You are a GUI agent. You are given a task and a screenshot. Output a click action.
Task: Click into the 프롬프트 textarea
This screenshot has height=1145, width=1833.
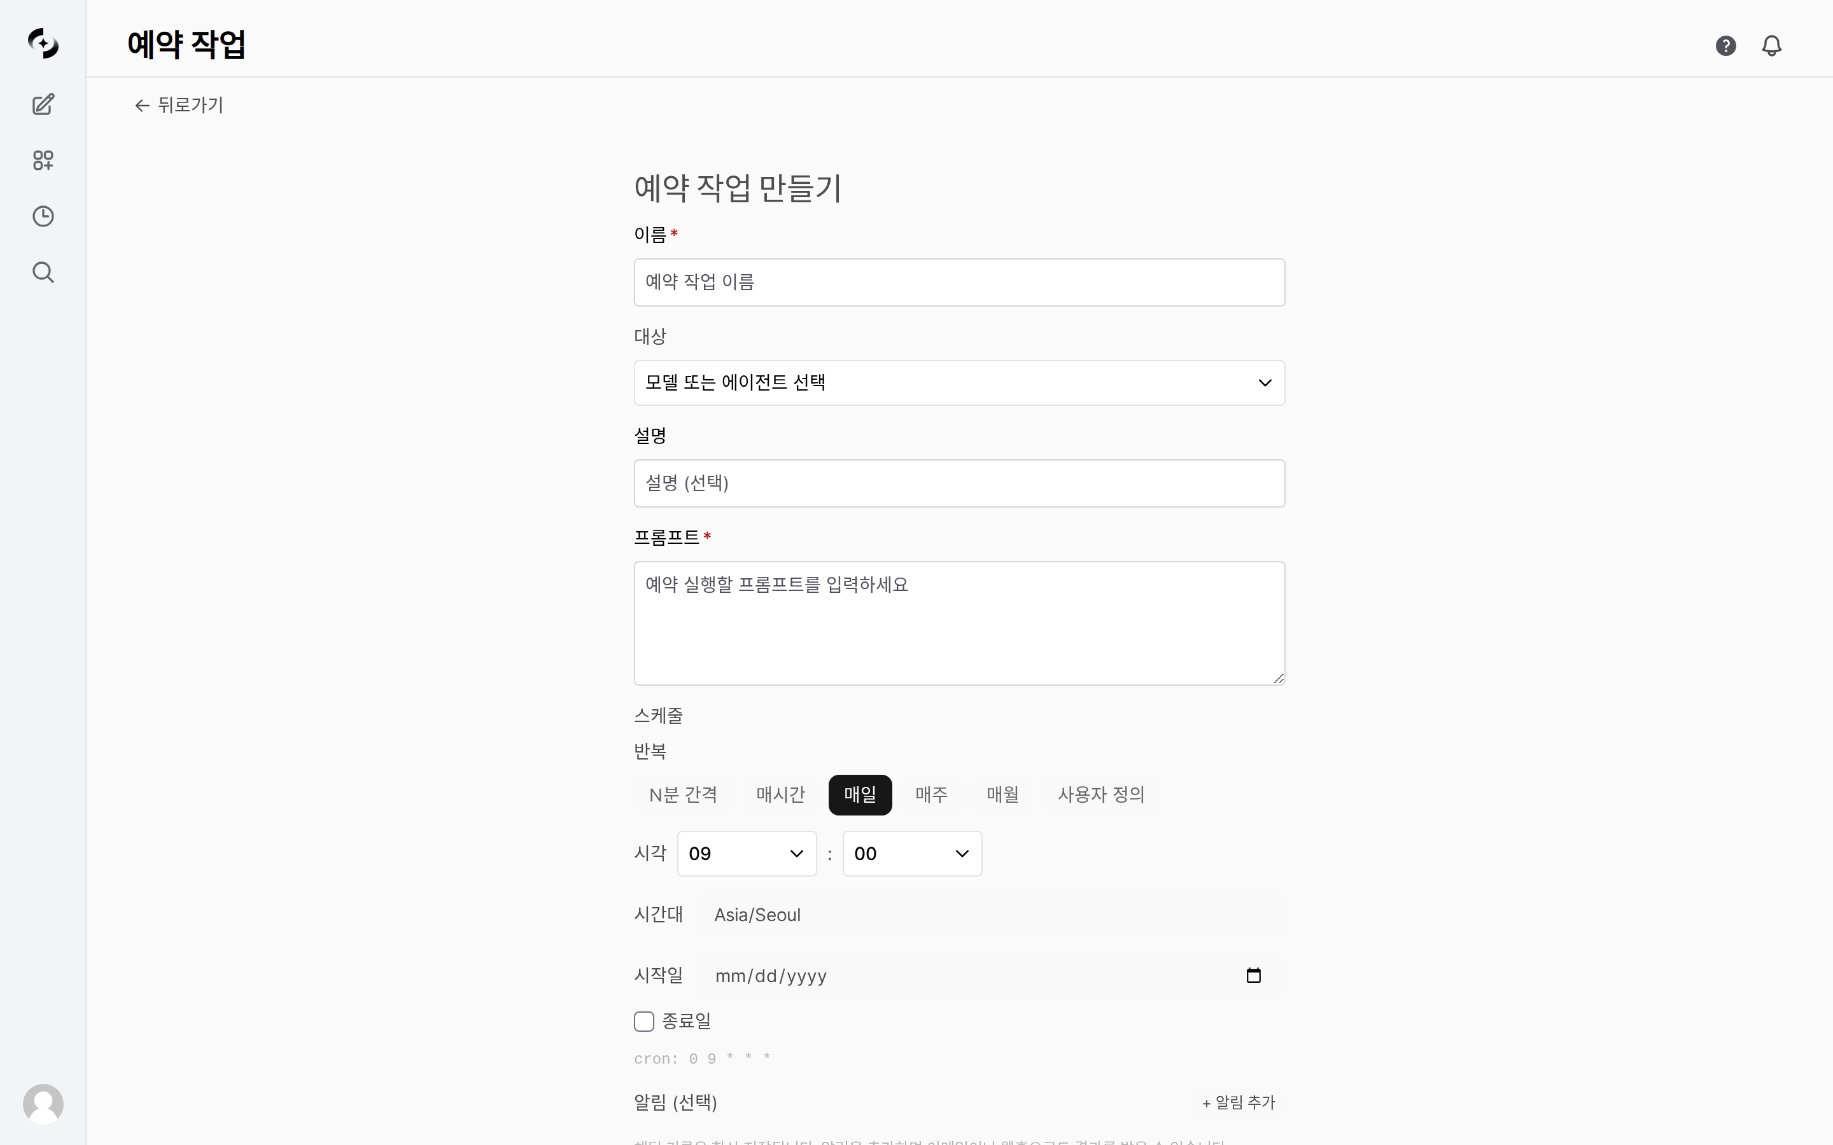coord(959,623)
